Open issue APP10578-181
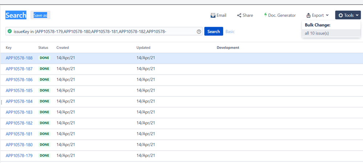Image resolution: width=363 pixels, height=163 pixels. coord(19,134)
